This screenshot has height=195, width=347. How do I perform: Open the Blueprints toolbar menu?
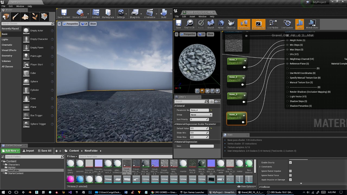tap(135, 14)
